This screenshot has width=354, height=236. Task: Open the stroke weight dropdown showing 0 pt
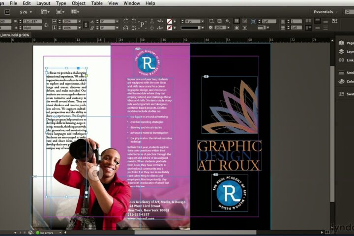203,21
